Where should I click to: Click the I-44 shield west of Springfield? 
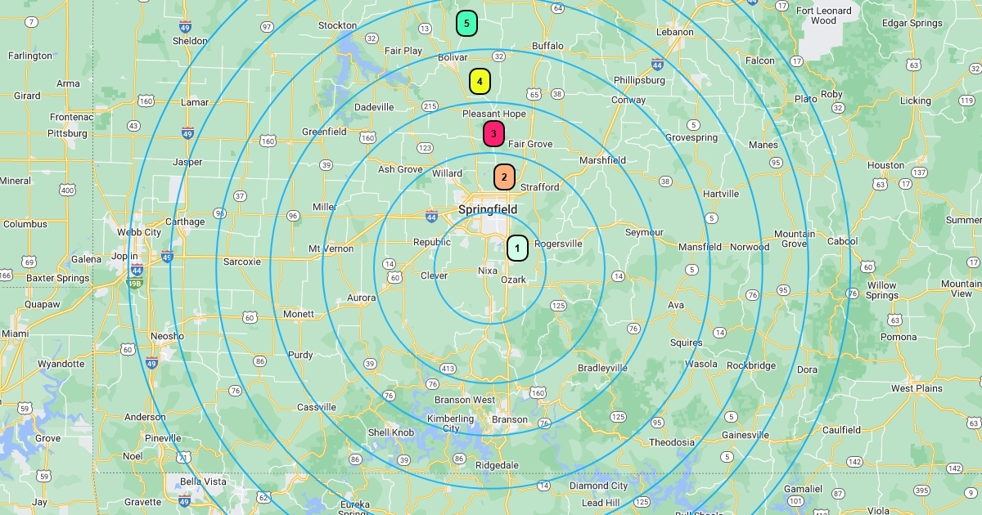tap(431, 216)
